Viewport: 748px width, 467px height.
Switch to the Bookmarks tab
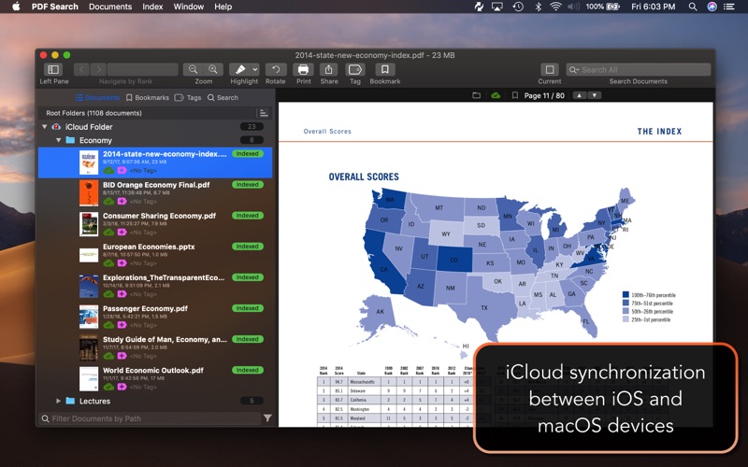(148, 98)
